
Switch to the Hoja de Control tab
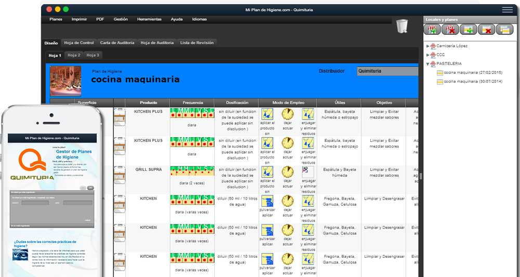[79, 43]
